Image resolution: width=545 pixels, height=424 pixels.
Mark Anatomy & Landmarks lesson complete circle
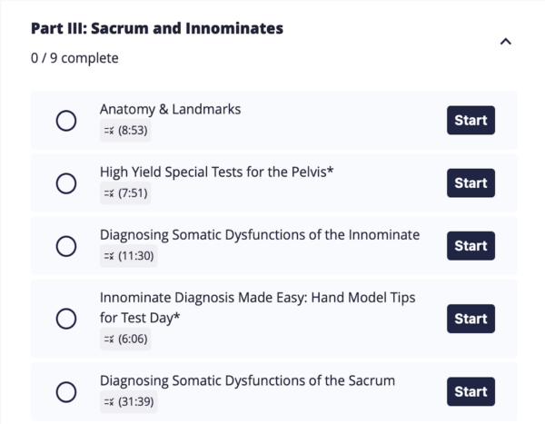coord(66,121)
